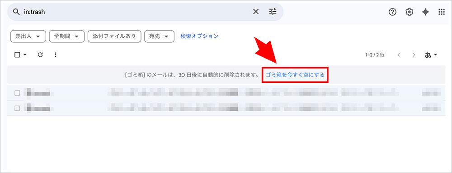Open the あ input tools dropdown

tap(431, 55)
